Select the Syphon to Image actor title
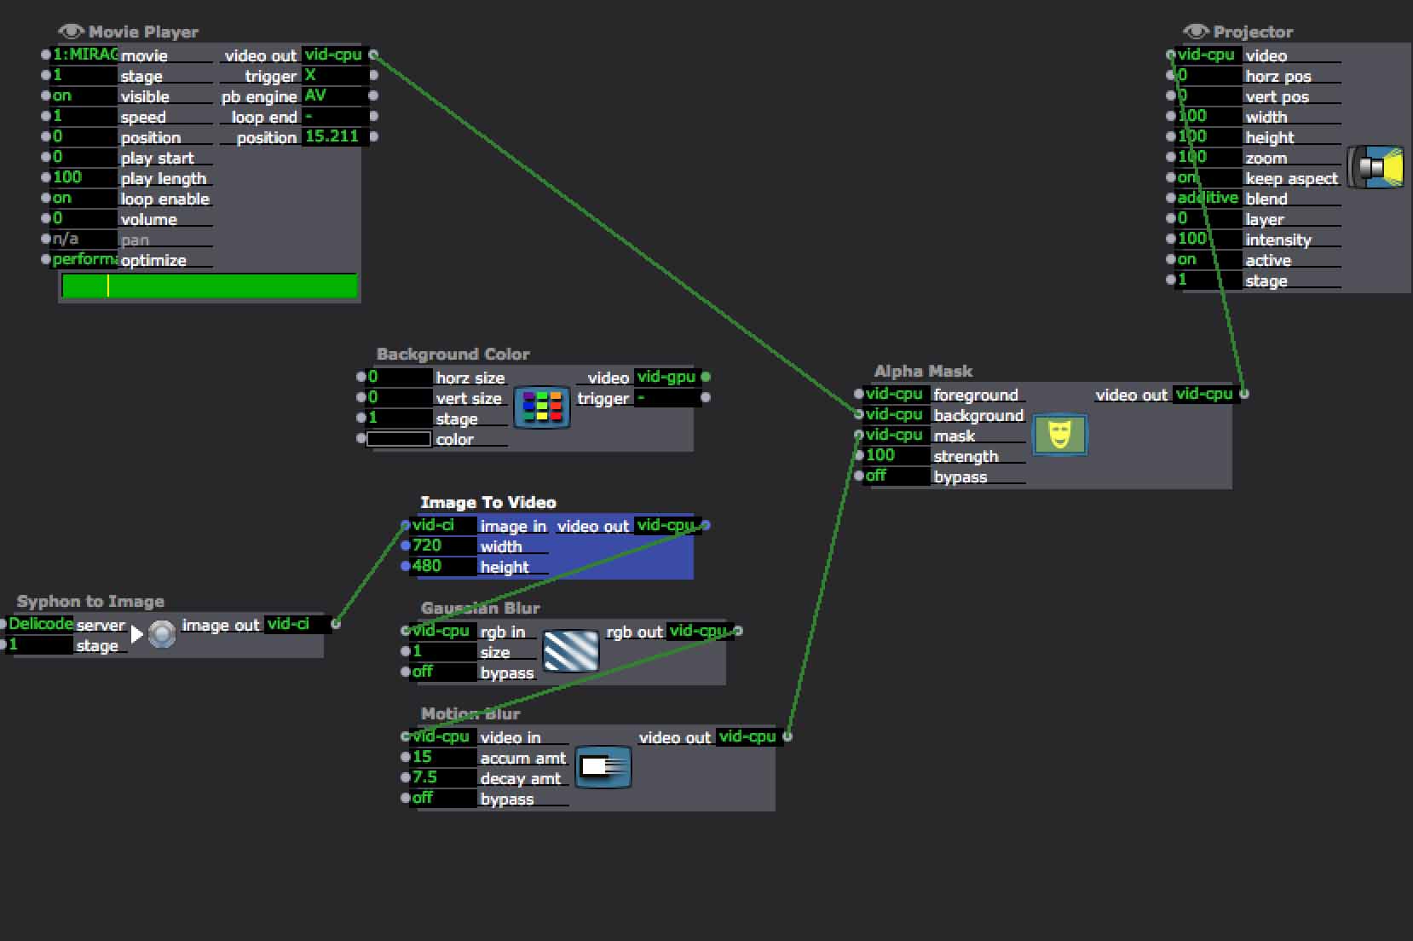 coord(90,602)
